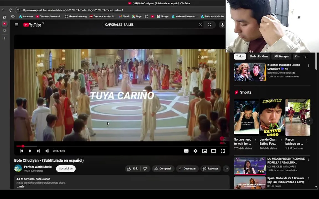Open Jackie Chan Eating Food short
The height and width of the screenshot is (199, 319).
272,117
